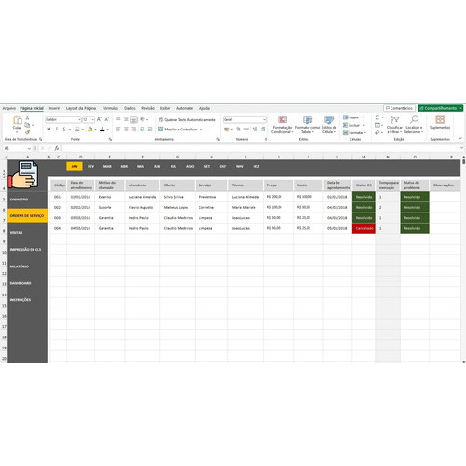
Task: Click the AutoSum sigma icon
Action: 377,117
